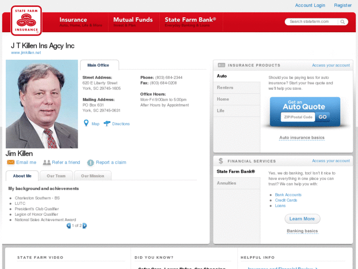Click the Directions link
Viewport: 358px width, 269px height.
[121, 124]
